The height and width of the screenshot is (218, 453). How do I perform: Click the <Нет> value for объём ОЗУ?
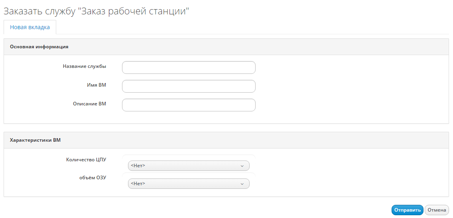138,184
